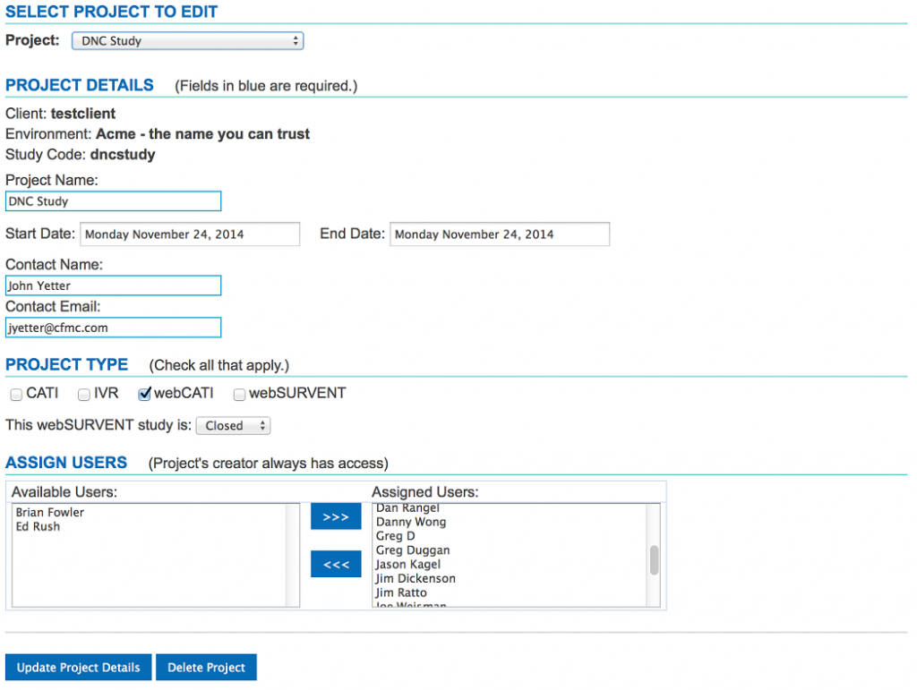Image resolution: width=917 pixels, height=690 pixels.
Task: Uncheck the webCATI project type
Action: [x=144, y=394]
